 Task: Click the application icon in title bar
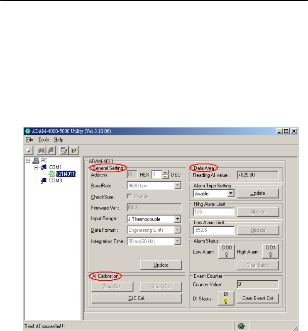coord(28,131)
